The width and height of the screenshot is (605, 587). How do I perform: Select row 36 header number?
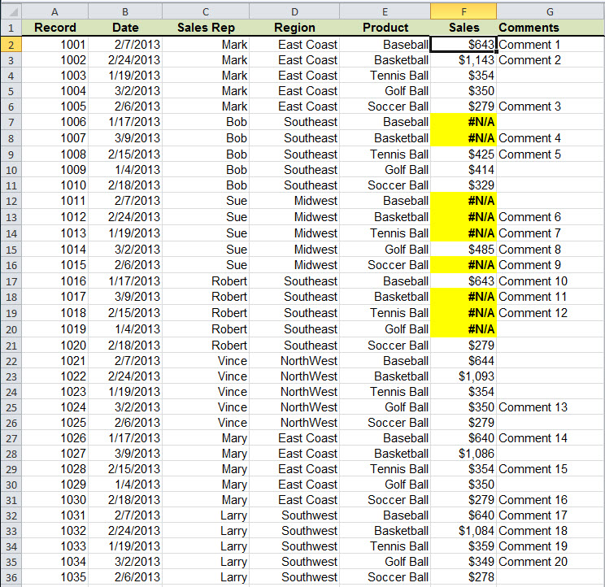[x=11, y=577]
